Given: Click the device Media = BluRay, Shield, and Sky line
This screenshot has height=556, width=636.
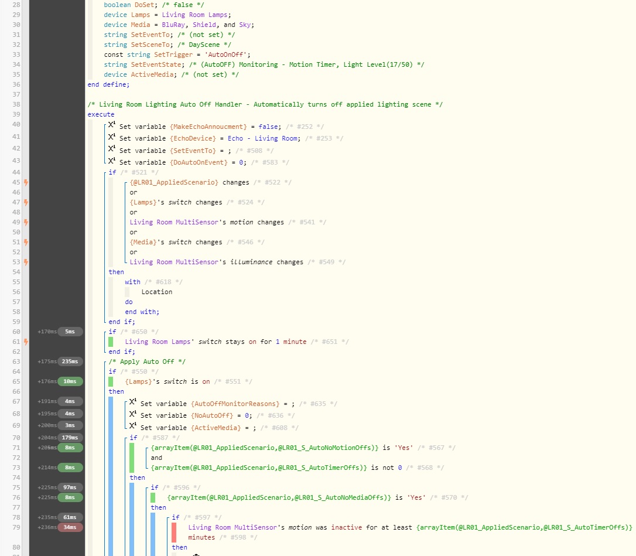Looking at the screenshot, I should click(x=179, y=25).
